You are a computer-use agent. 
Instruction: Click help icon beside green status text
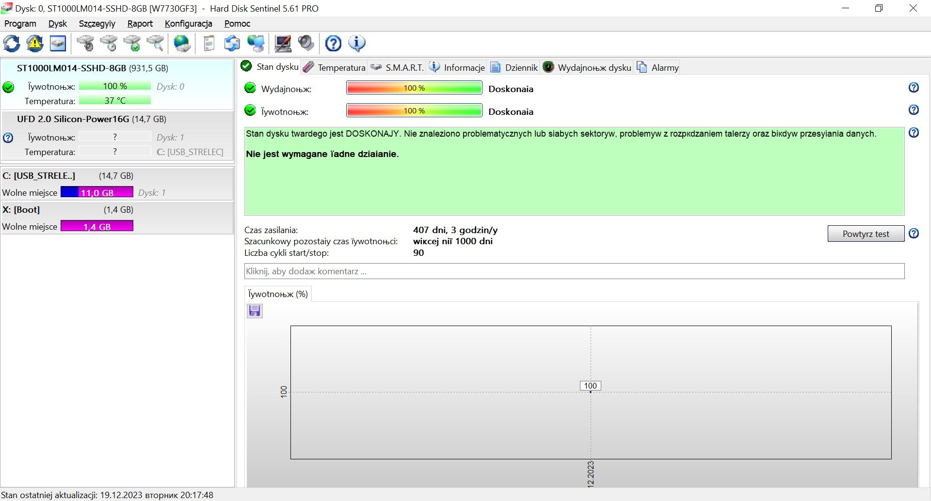914,133
